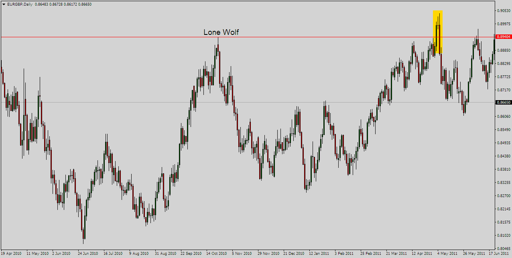Click the 0.90530 price axis label
The width and height of the screenshot is (512, 258).
coord(504,10)
